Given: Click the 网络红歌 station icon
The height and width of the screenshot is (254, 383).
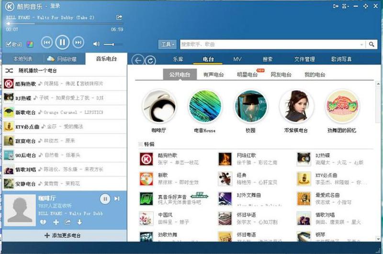Looking at the screenshot, I should (225, 159).
